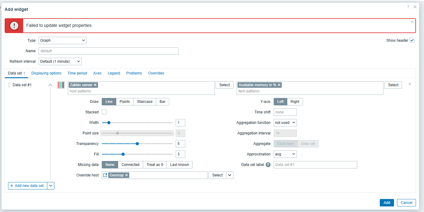424x212 pixels.
Task: Remove Available memory in % item tag
Action: (x=279, y=85)
